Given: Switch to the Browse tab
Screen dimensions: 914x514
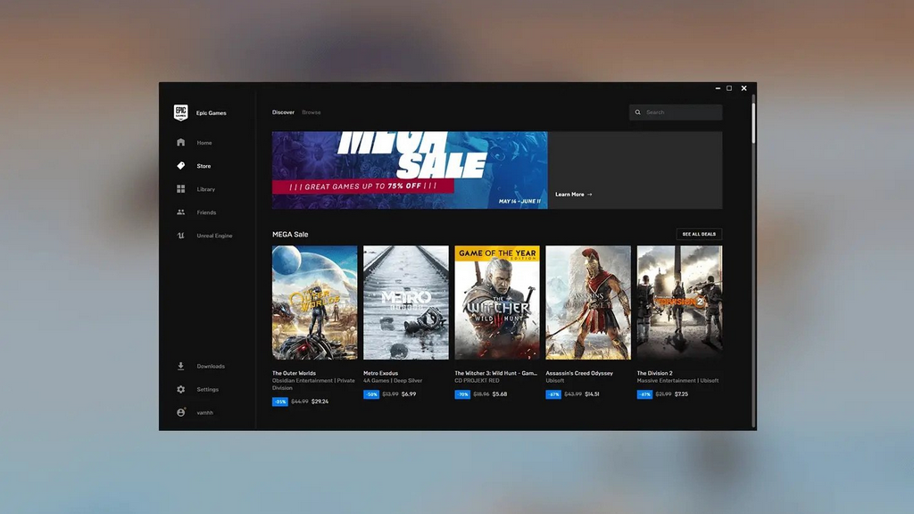Looking at the screenshot, I should pos(312,112).
